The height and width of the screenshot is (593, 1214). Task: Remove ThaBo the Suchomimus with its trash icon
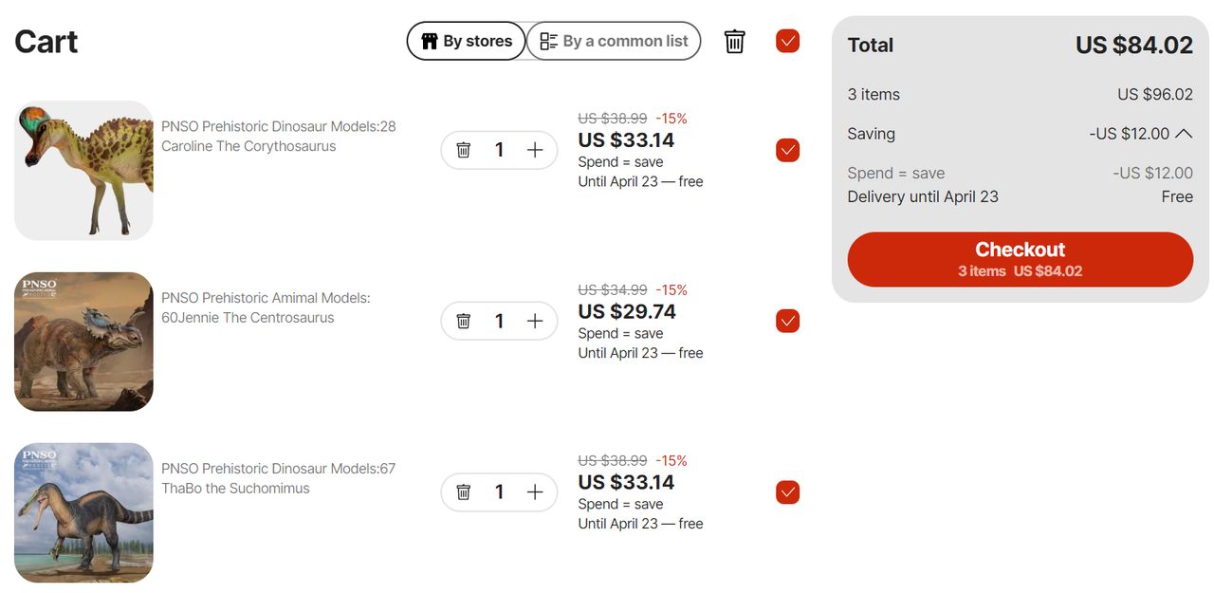pyautogui.click(x=463, y=491)
